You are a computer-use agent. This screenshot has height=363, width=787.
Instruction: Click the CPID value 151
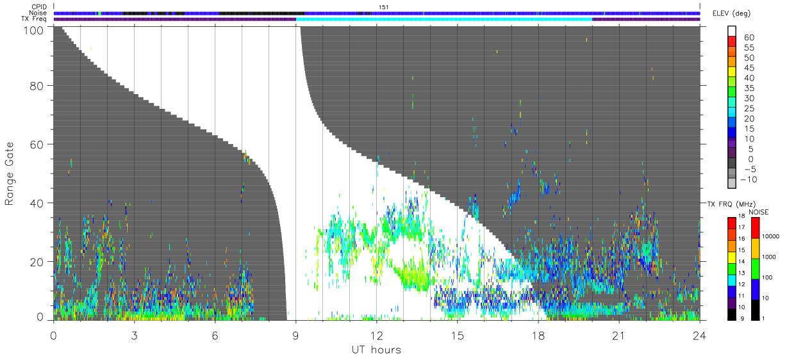click(x=383, y=7)
